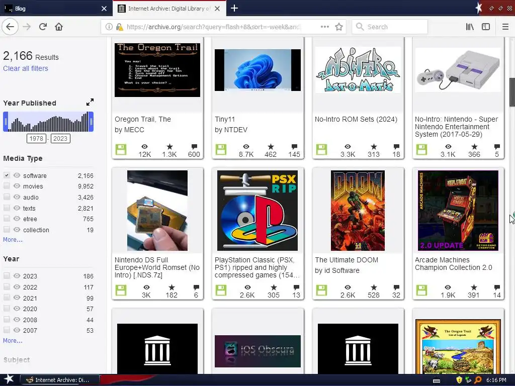Go back to the previous page
The image size is (515, 386).
coord(10,27)
